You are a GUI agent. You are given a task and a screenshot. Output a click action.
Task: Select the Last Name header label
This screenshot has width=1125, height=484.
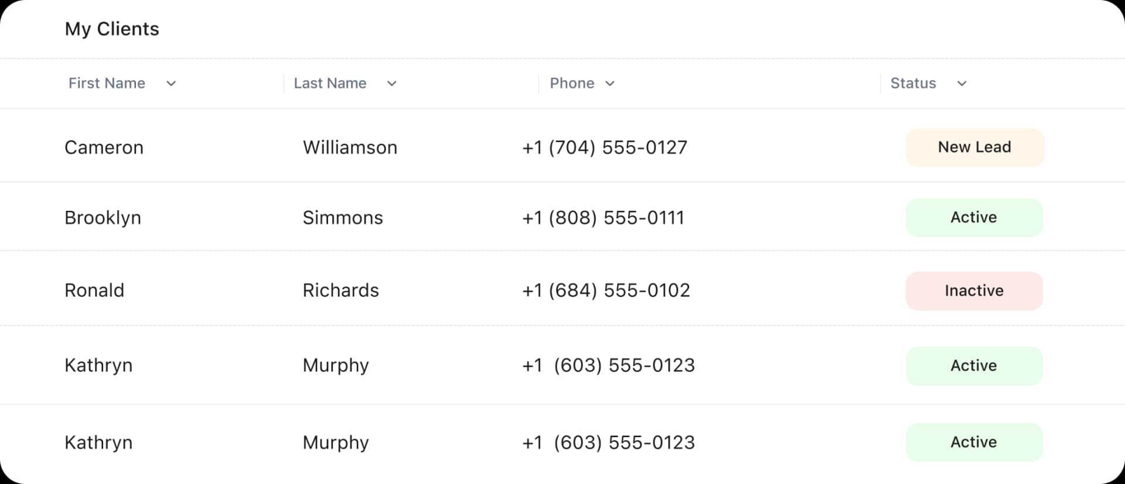point(330,83)
